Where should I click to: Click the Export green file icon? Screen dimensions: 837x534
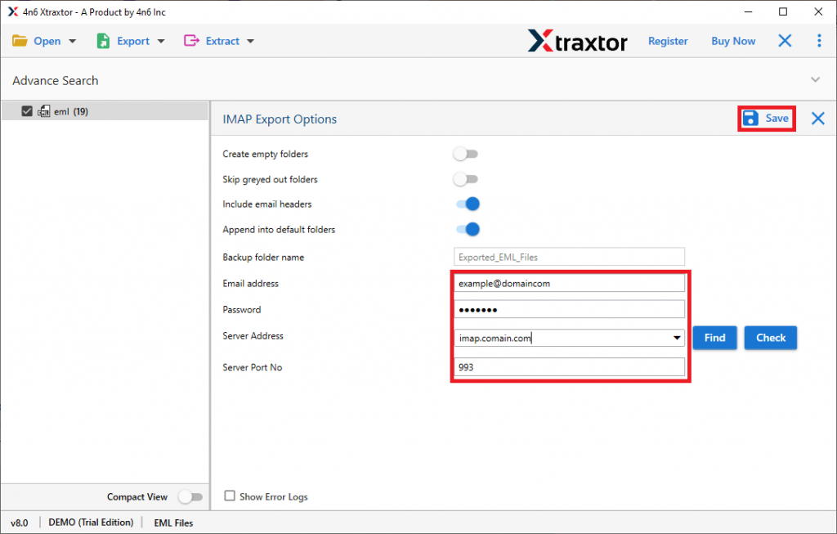[104, 41]
